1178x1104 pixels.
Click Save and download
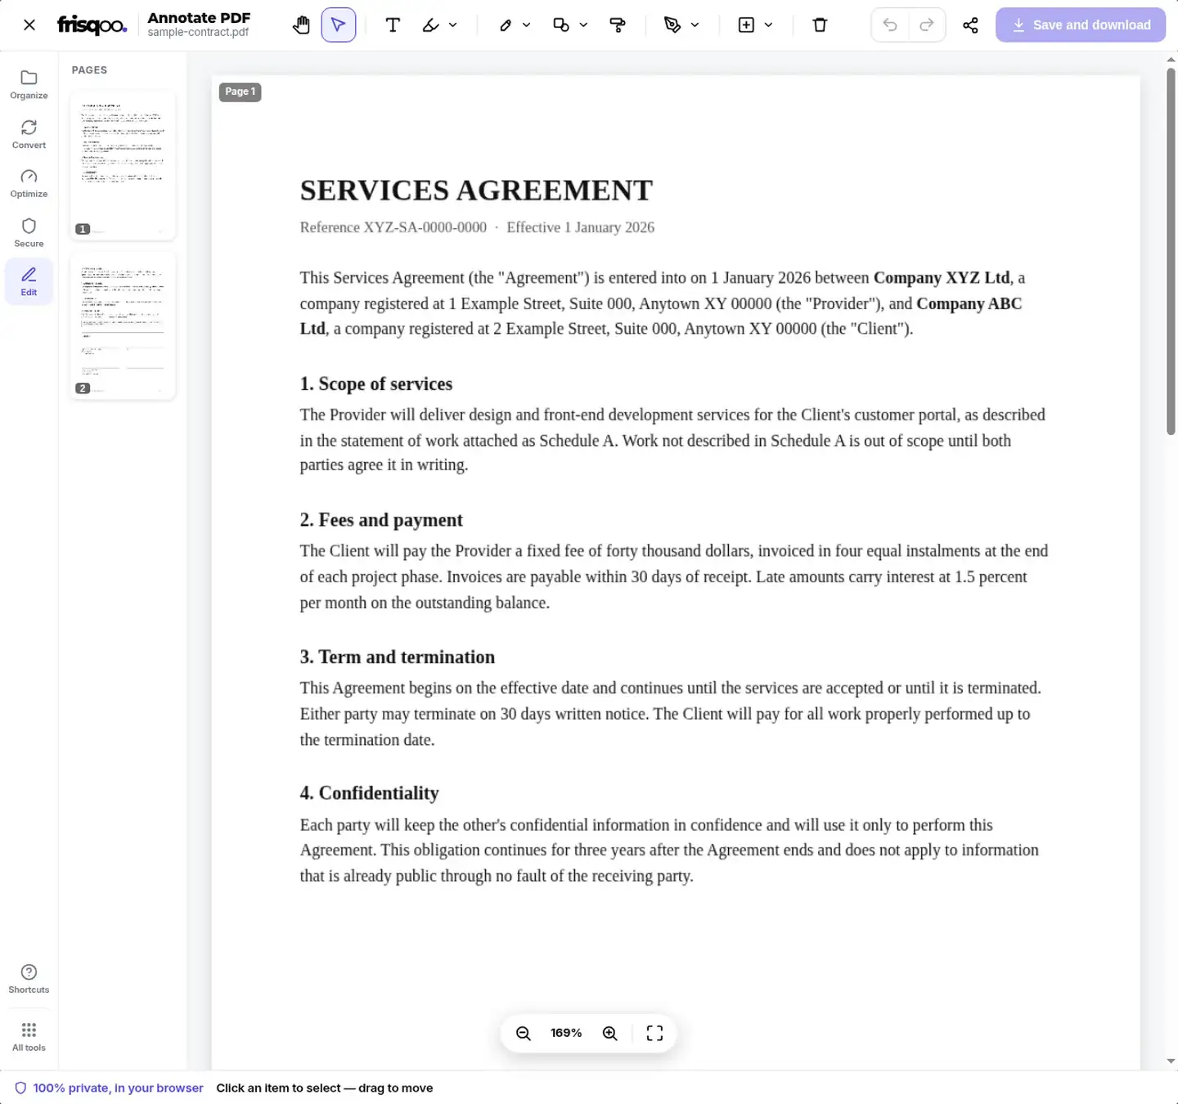1081,25
